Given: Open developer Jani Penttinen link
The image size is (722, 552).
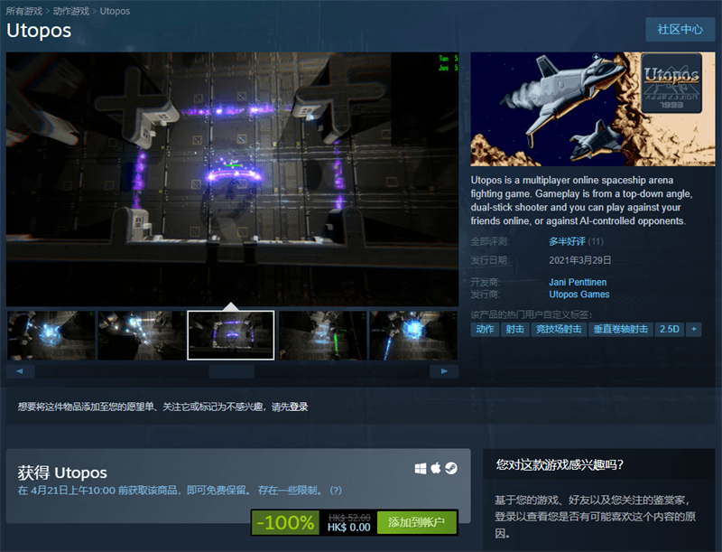Looking at the screenshot, I should (582, 282).
